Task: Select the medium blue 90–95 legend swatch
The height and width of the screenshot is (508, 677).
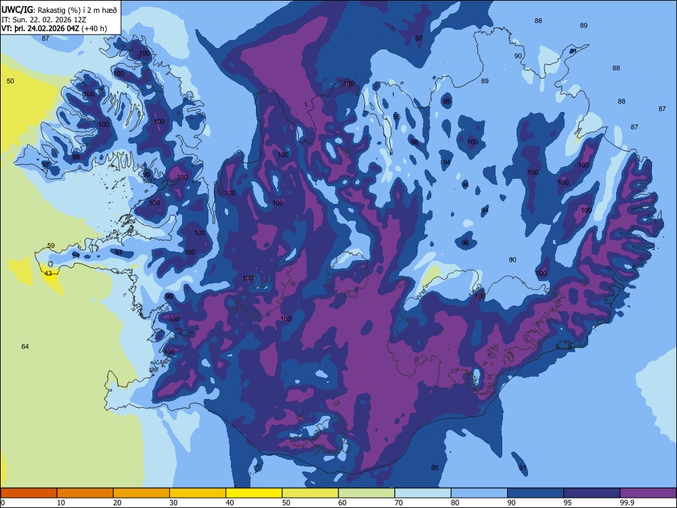Action: tap(536, 493)
